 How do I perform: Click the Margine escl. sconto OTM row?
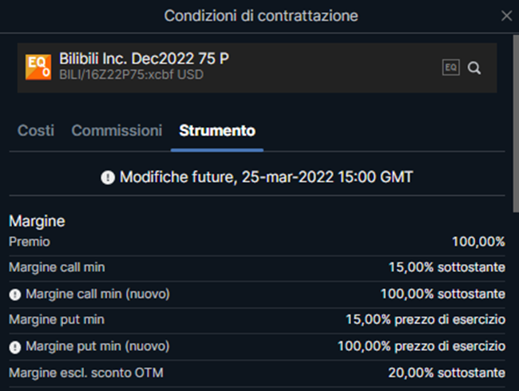pyautogui.click(x=257, y=373)
